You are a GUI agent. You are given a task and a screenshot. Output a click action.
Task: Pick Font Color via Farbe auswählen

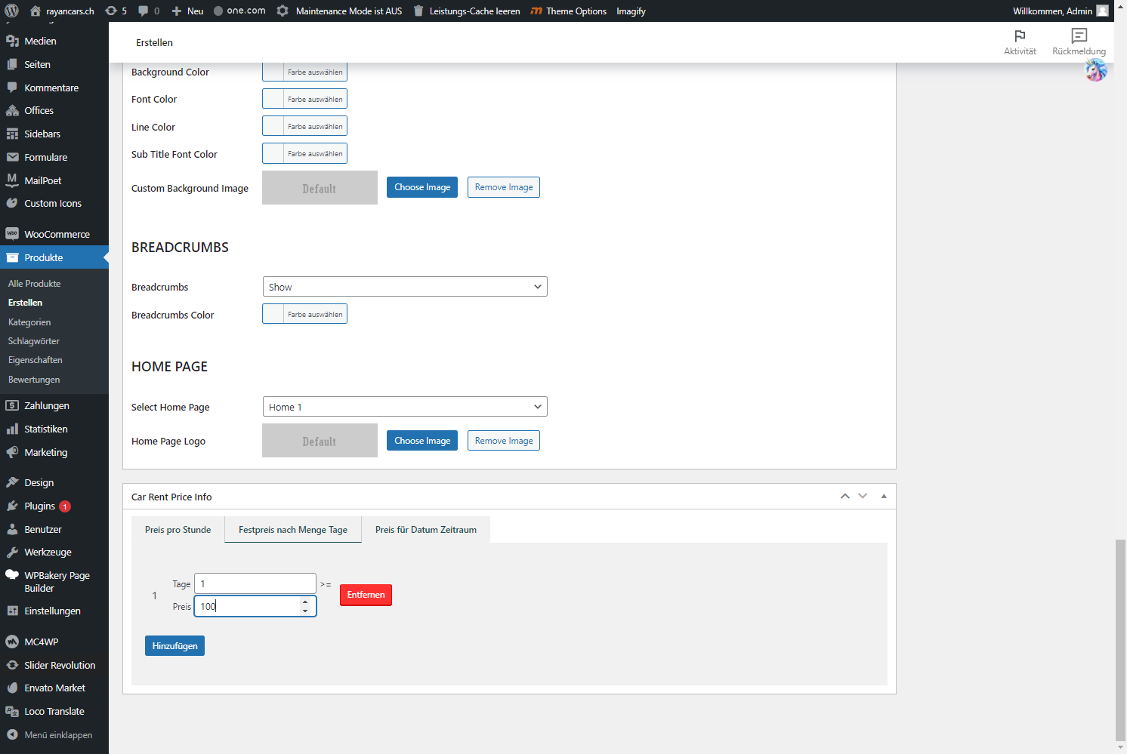coord(304,99)
